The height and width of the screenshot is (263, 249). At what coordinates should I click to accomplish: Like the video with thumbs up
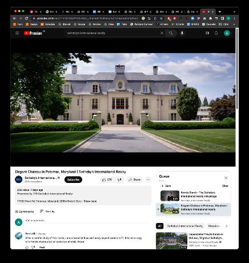click(x=107, y=180)
